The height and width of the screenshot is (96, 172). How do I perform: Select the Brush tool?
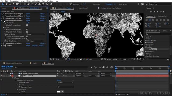click(x=36, y=4)
